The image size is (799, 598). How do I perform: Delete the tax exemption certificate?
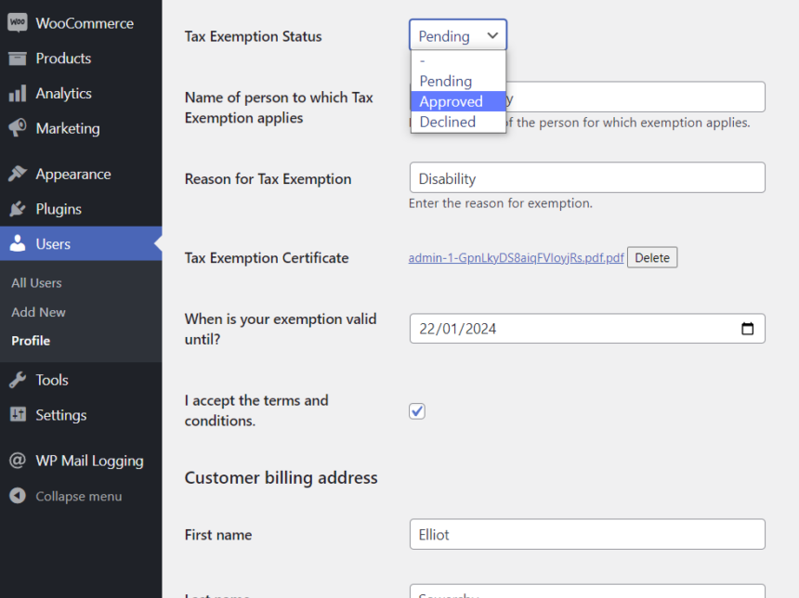point(651,257)
